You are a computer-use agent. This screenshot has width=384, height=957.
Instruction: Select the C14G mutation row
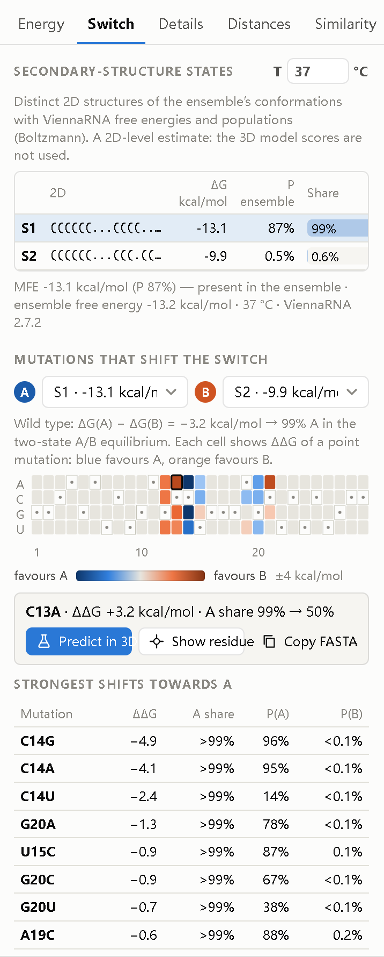191,741
